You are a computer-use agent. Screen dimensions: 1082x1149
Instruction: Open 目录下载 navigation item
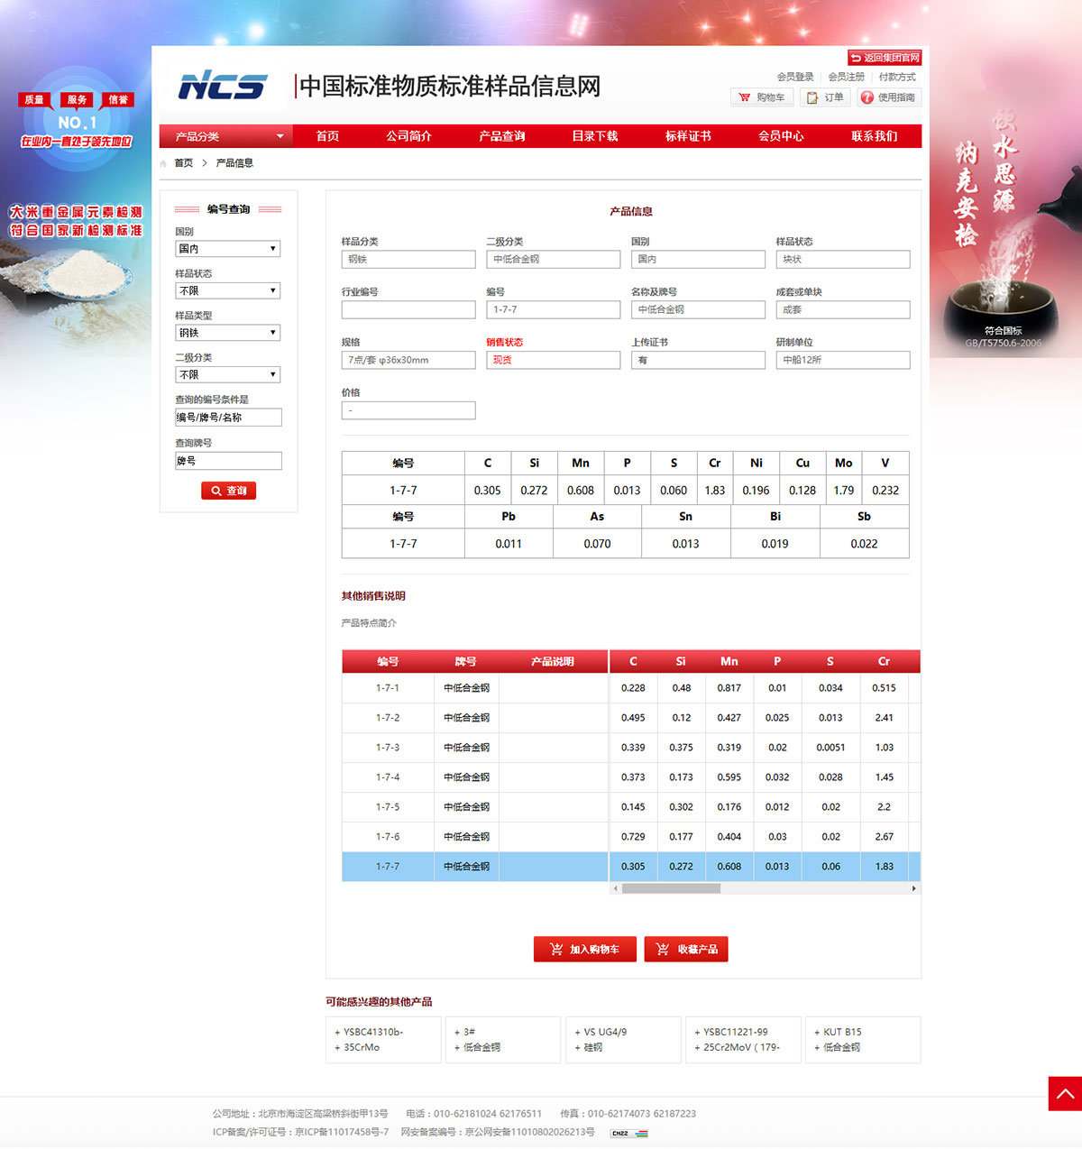coord(594,136)
